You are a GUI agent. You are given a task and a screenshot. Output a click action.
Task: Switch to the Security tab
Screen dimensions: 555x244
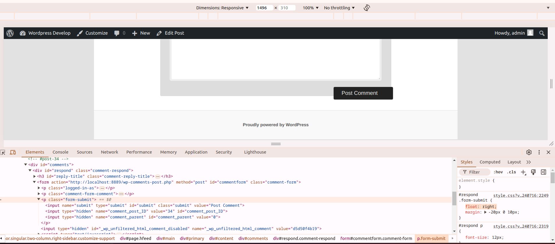click(x=224, y=152)
